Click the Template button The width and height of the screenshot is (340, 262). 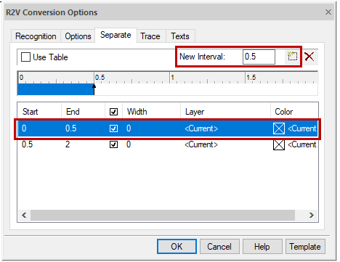click(x=305, y=247)
